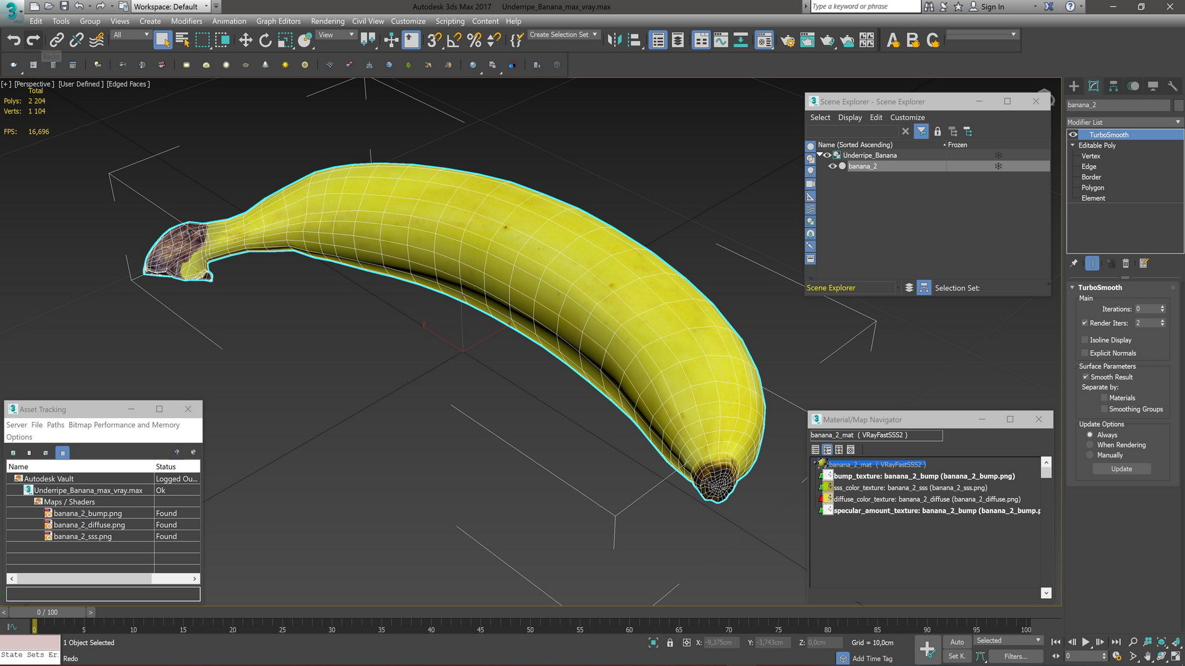Viewport: 1185px width, 666px height.
Task: Open Display menu in Scene Explorer
Action: click(x=850, y=117)
